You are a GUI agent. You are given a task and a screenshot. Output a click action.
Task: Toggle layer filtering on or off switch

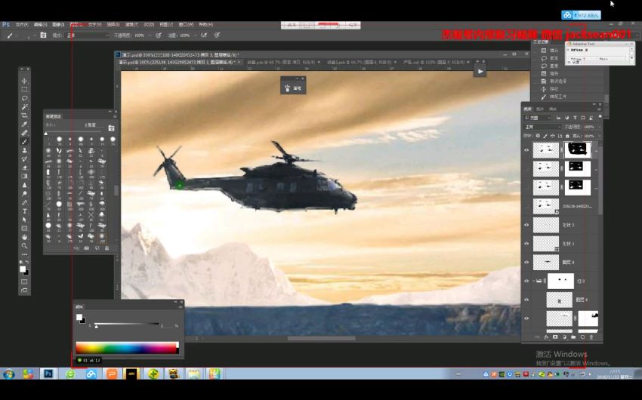pyautogui.click(x=600, y=118)
